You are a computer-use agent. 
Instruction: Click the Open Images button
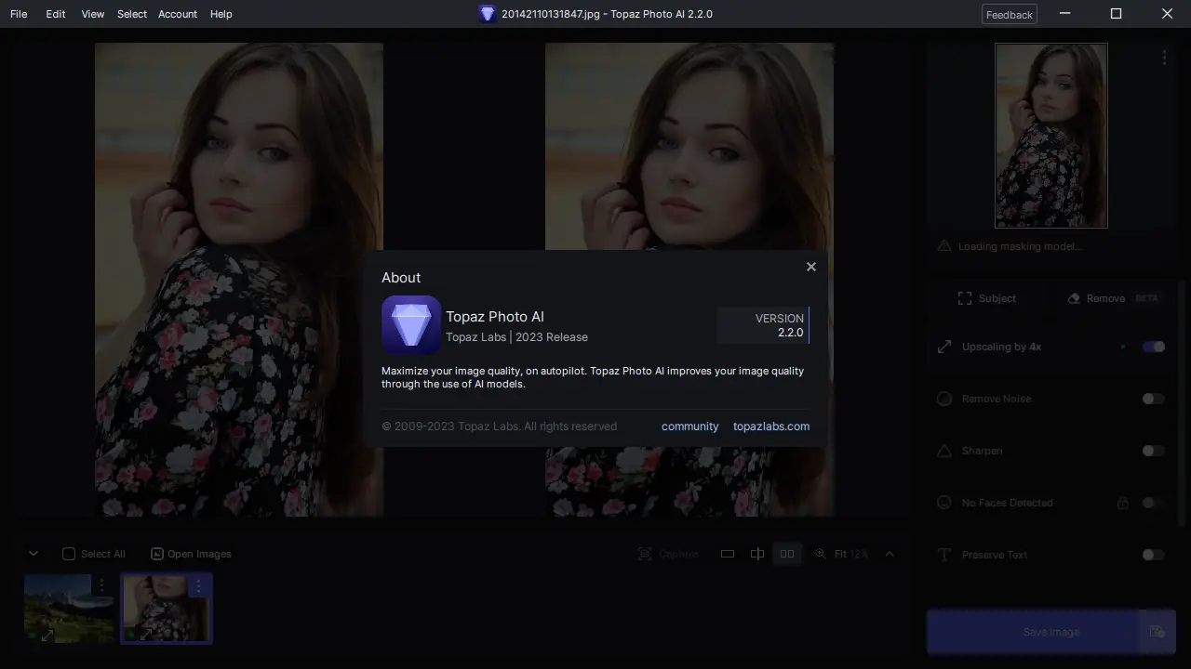tap(191, 554)
